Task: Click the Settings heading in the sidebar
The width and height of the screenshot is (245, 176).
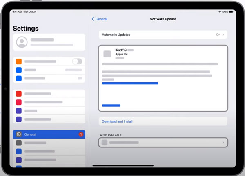Action: tap(26, 29)
